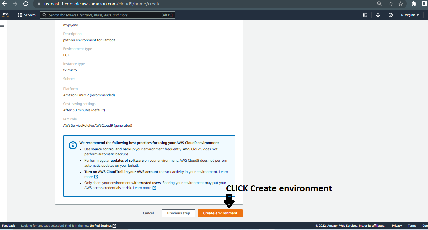The width and height of the screenshot is (428, 230).
Task: Click the browser URL address text
Action: [x=103, y=4]
